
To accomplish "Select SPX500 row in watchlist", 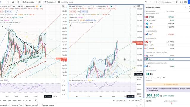I will coord(167,17).
